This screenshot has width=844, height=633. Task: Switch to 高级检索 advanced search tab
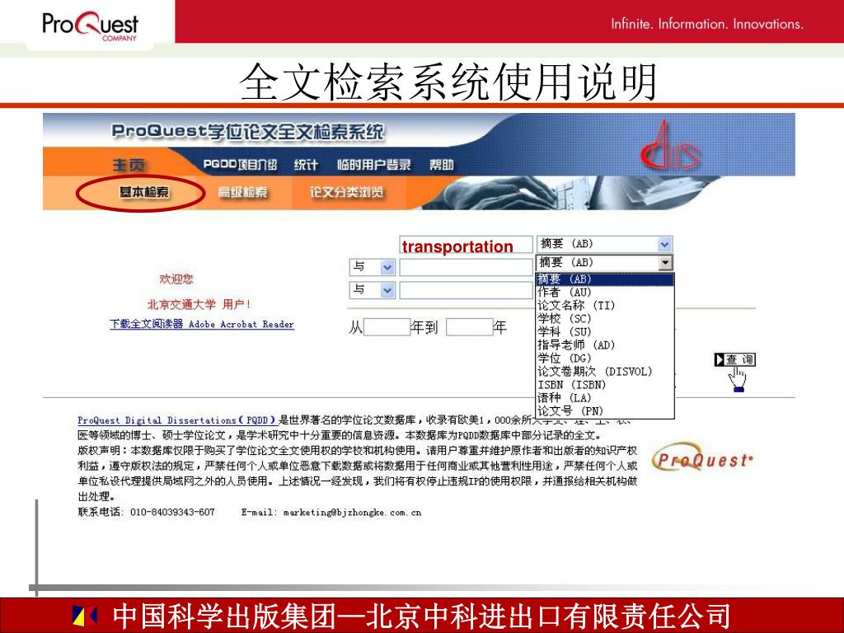[x=242, y=192]
